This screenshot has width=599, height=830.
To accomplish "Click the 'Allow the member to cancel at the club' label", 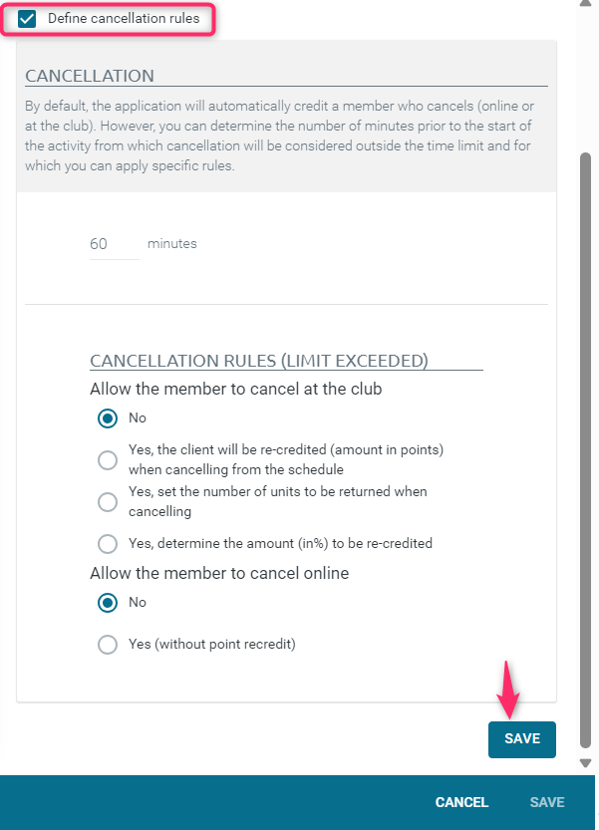I will [x=235, y=389].
